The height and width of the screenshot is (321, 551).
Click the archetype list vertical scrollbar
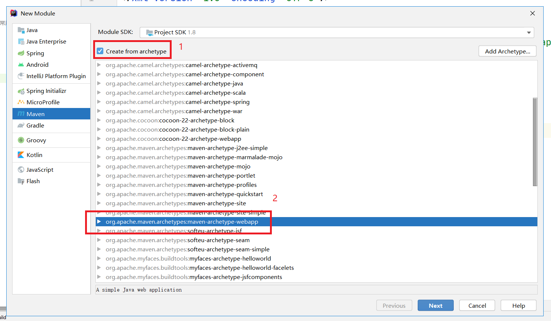pos(535,142)
